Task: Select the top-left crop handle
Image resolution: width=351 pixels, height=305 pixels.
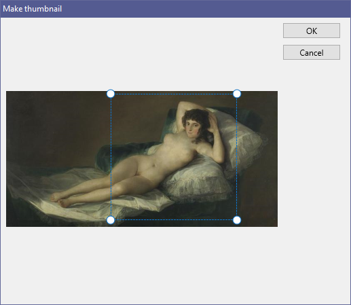Action: (111, 94)
